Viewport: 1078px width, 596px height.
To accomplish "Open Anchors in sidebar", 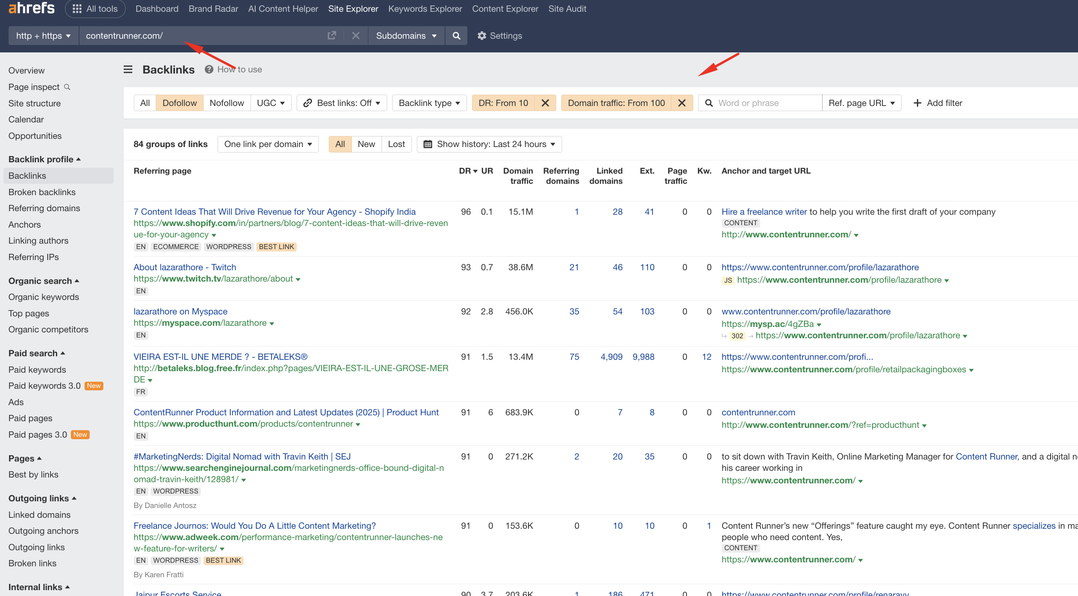I will [x=25, y=224].
